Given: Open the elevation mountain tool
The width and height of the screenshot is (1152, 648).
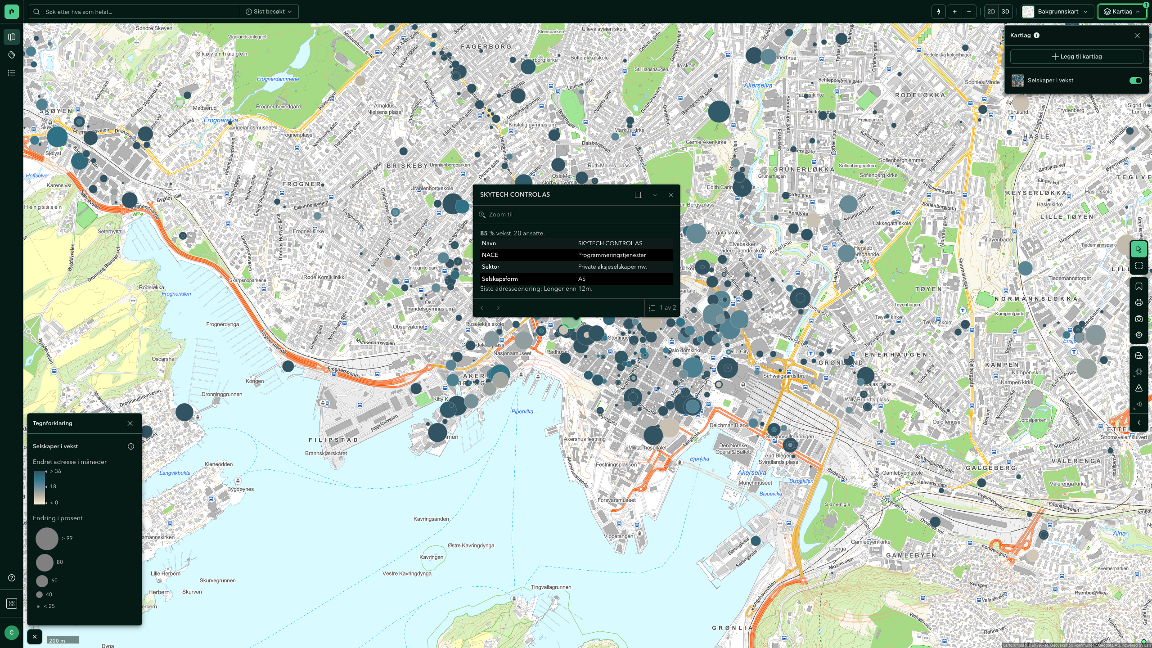Looking at the screenshot, I should [x=1139, y=388].
